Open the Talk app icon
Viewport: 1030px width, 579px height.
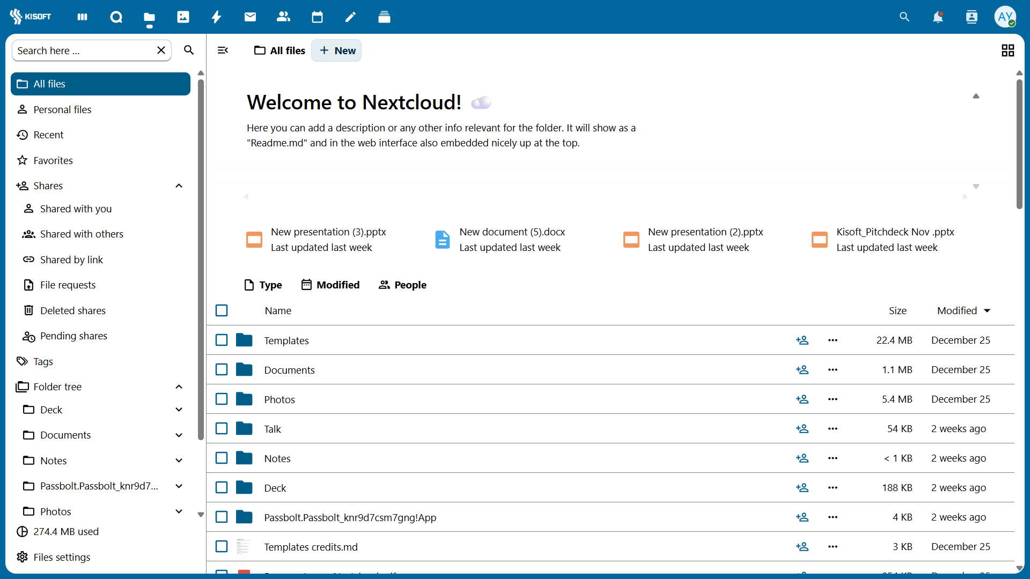tap(116, 17)
